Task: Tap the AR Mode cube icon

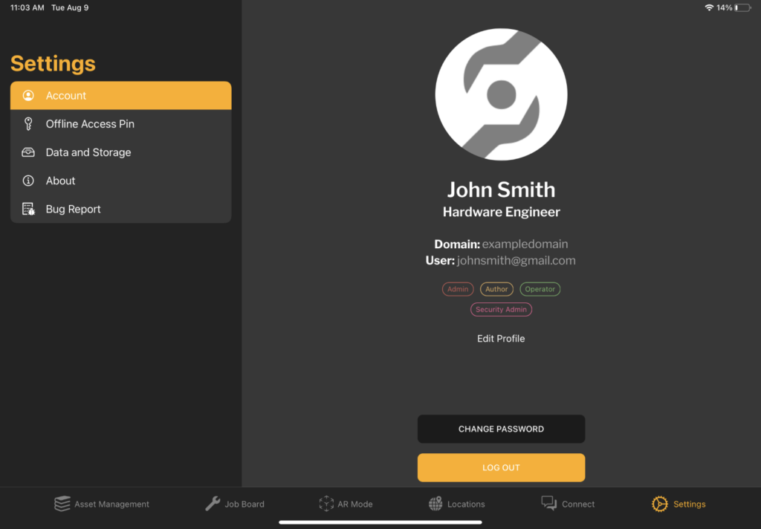Action: (326, 504)
